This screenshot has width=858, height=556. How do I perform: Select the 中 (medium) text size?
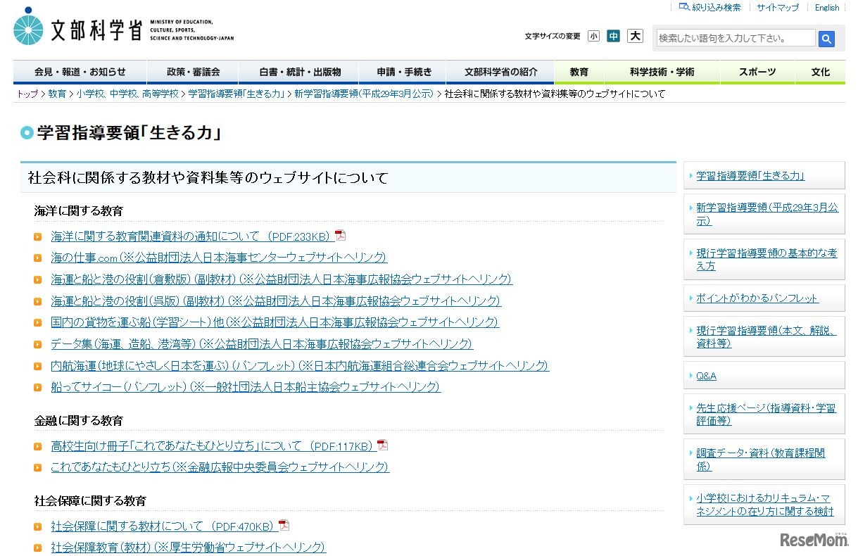(613, 35)
